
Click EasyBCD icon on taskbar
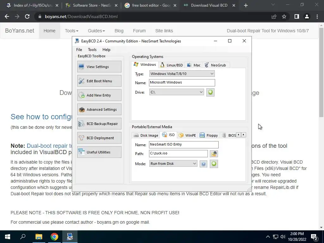(x=70, y=237)
